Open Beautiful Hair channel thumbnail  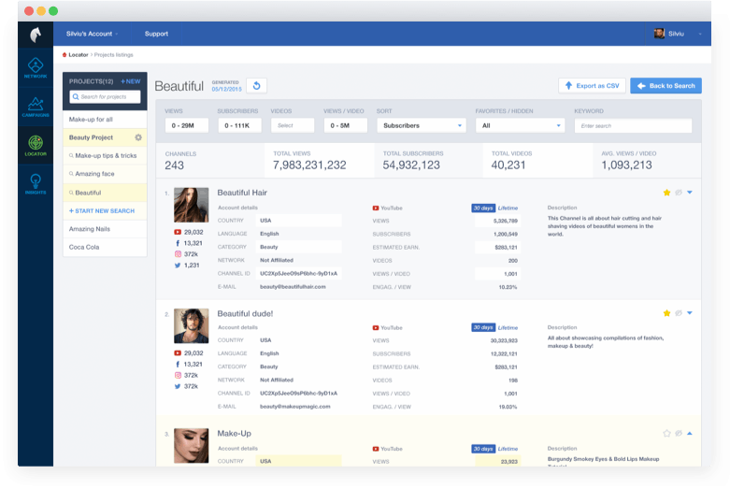[192, 205]
